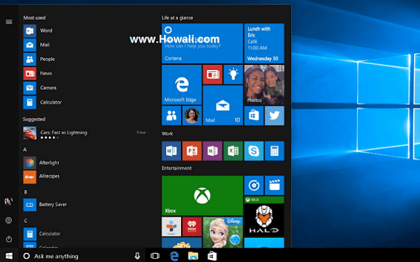The image size is (420, 262).
Task: Activate the Cortana microphone icon
Action: (x=137, y=256)
